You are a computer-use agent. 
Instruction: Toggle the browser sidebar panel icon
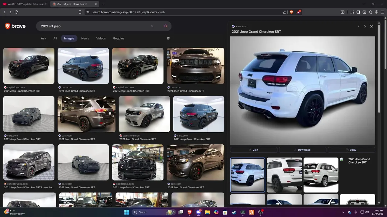click(x=358, y=12)
